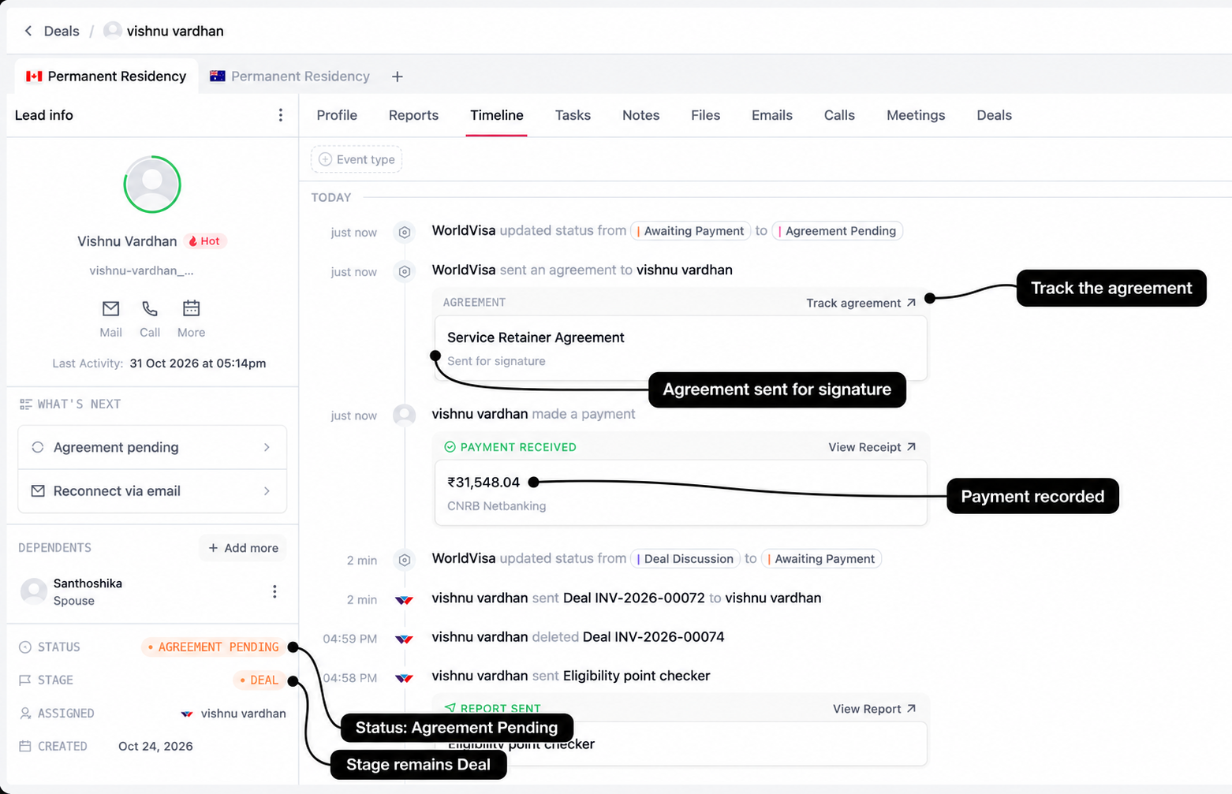Click the View Receipt arrow icon
Screen dimensions: 1232x794
911,447
